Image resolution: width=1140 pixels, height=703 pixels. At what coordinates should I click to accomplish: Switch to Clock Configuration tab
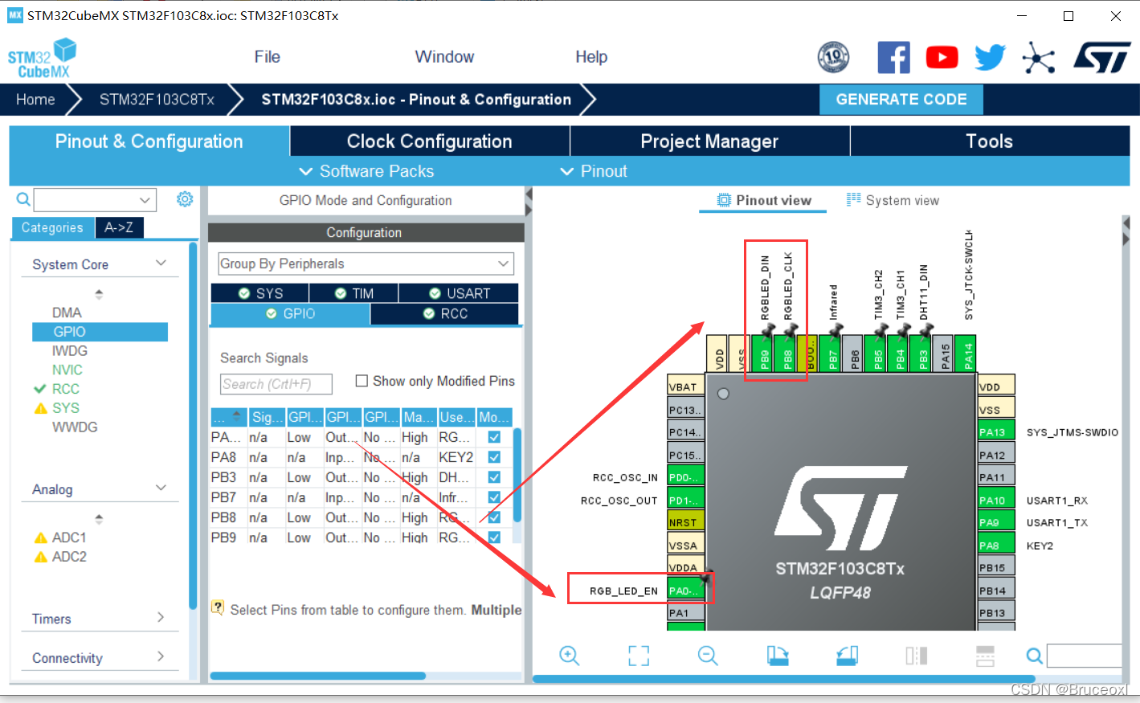(430, 141)
